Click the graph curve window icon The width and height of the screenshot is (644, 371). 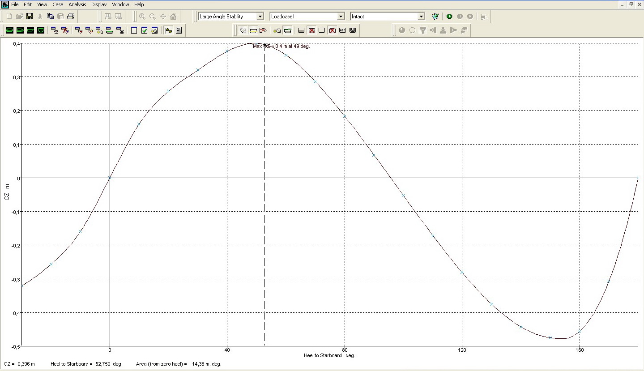(x=168, y=30)
